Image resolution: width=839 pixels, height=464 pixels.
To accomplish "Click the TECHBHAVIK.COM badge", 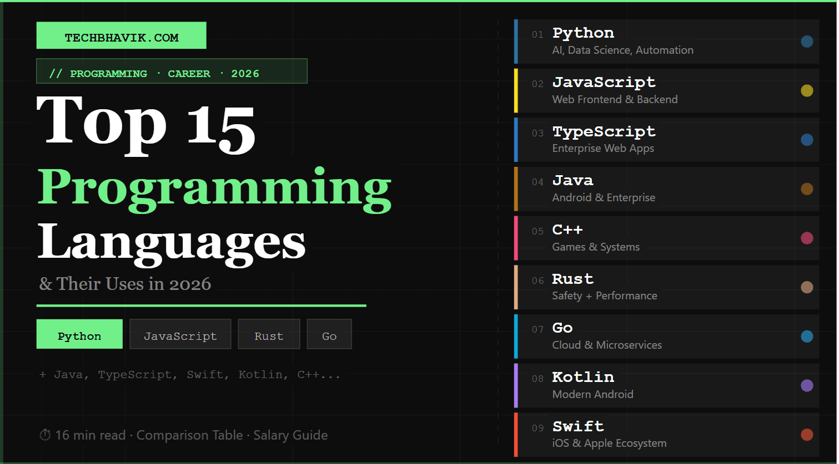I will [x=121, y=35].
